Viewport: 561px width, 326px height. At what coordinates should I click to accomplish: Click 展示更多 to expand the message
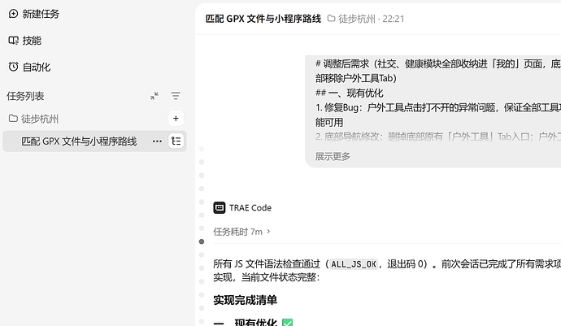pyautogui.click(x=333, y=156)
